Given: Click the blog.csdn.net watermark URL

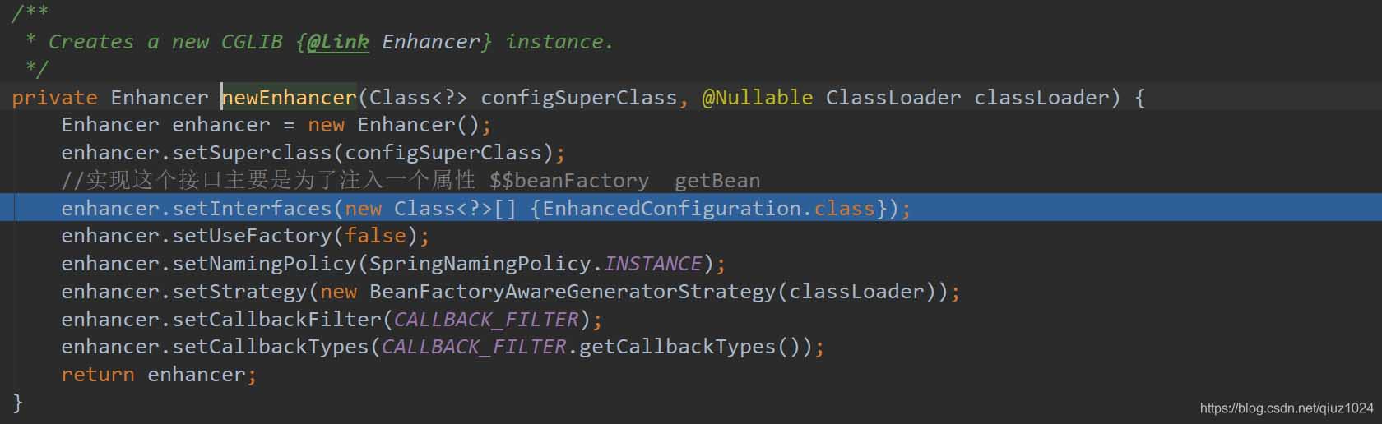Looking at the screenshot, I should tap(1287, 408).
